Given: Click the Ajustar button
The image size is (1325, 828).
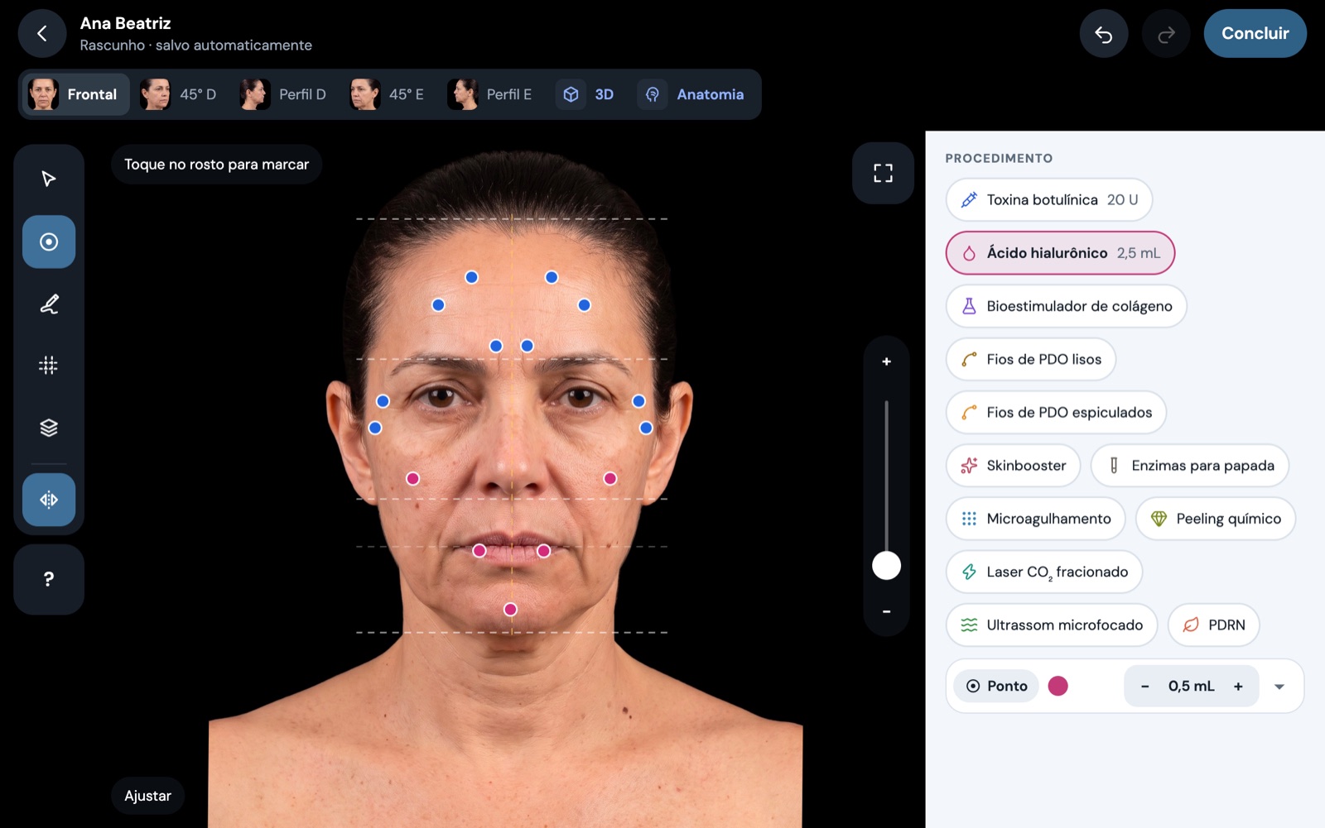Looking at the screenshot, I should pos(148,796).
